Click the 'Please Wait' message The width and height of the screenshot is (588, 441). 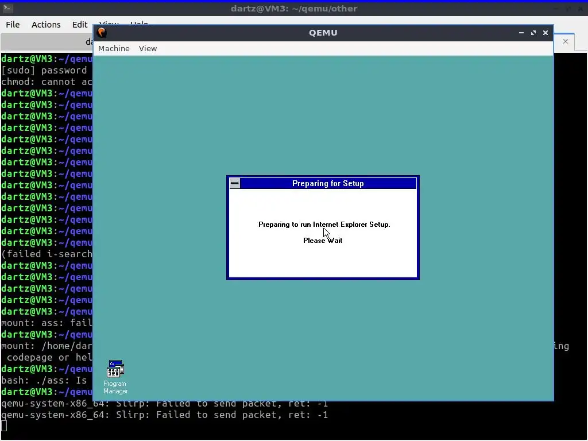click(x=323, y=241)
